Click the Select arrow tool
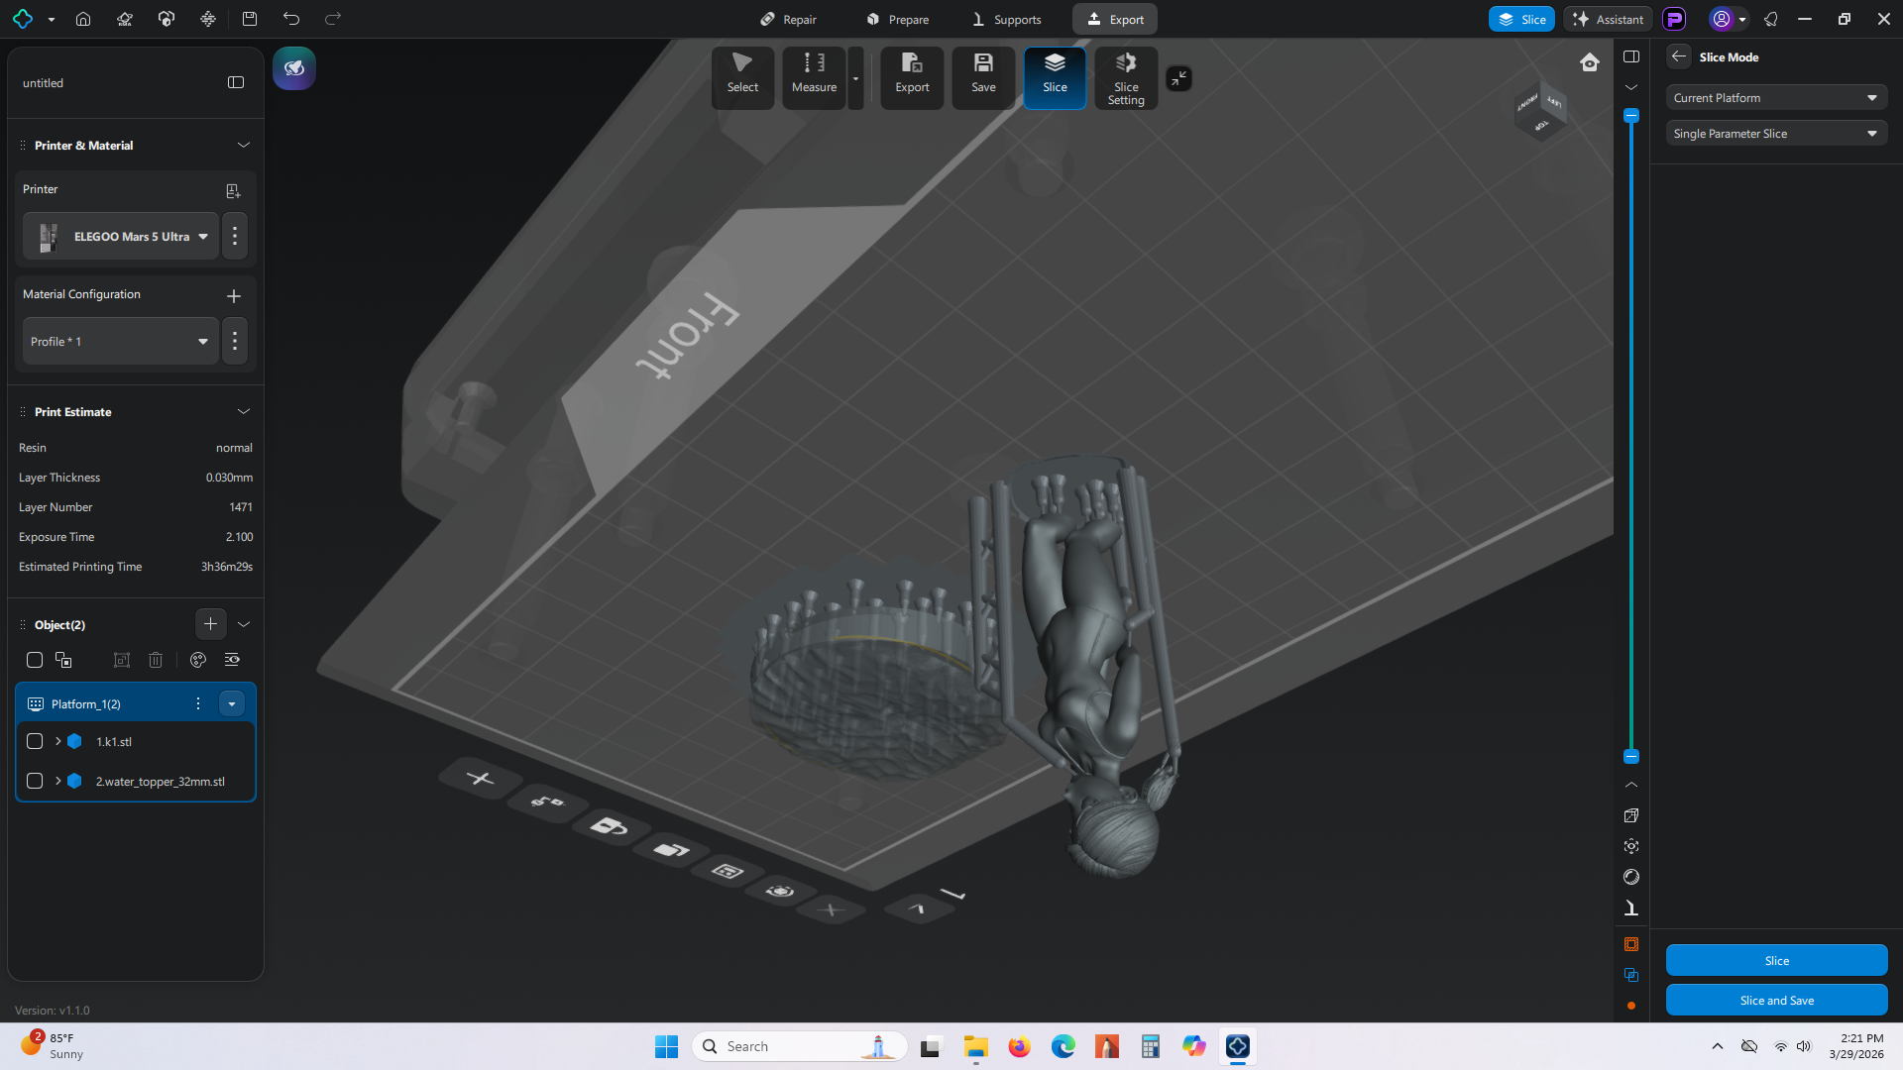The height and width of the screenshot is (1070, 1903). pyautogui.click(x=742, y=74)
